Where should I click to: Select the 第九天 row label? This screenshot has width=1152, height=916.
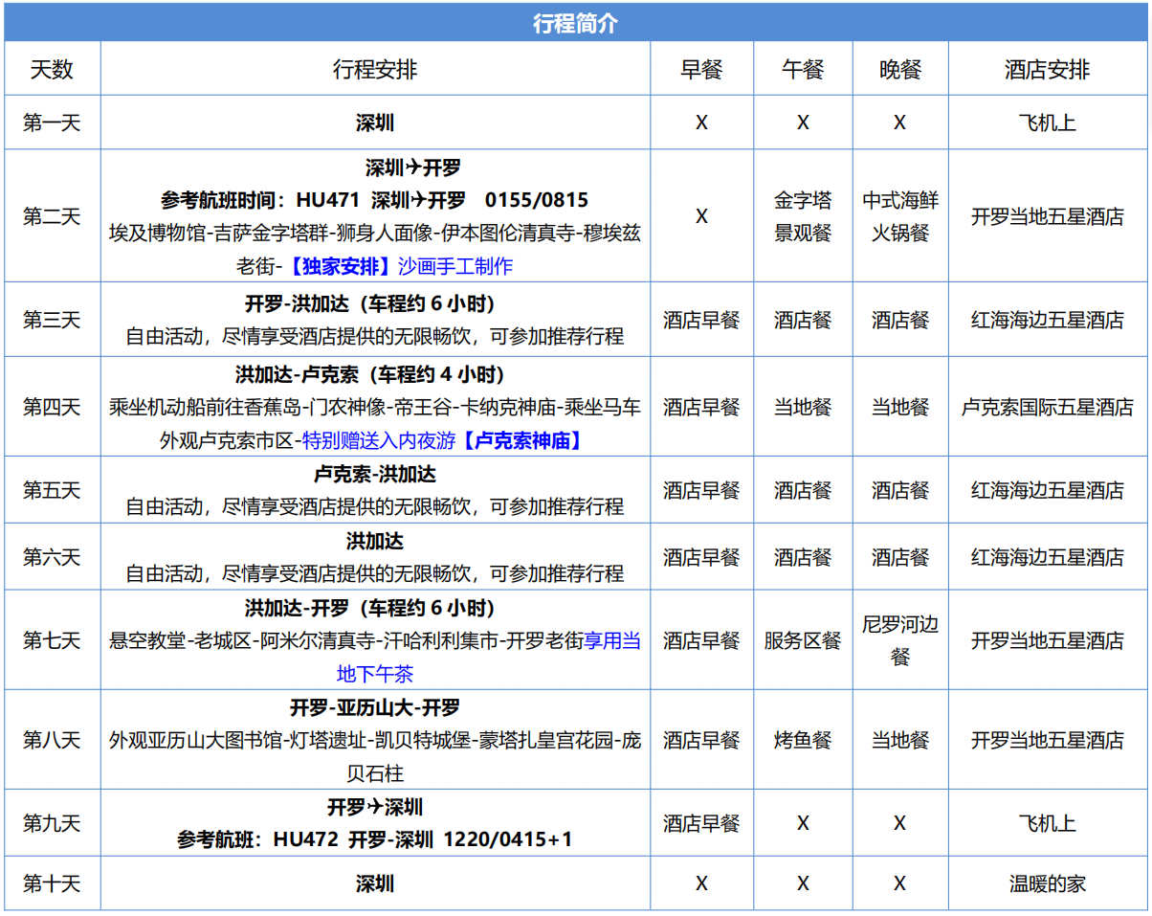[52, 823]
